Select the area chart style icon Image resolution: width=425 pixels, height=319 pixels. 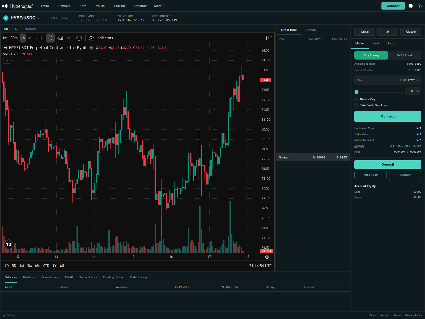coord(60,38)
